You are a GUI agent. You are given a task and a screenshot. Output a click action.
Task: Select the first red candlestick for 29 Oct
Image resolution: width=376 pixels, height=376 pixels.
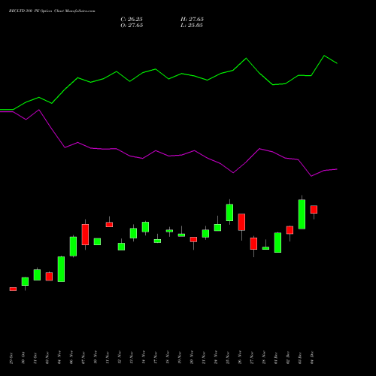pyautogui.click(x=13, y=289)
